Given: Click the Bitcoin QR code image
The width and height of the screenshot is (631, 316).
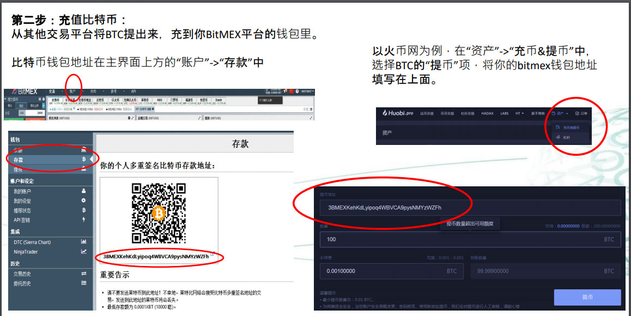Looking at the screenshot, I should point(159,213).
